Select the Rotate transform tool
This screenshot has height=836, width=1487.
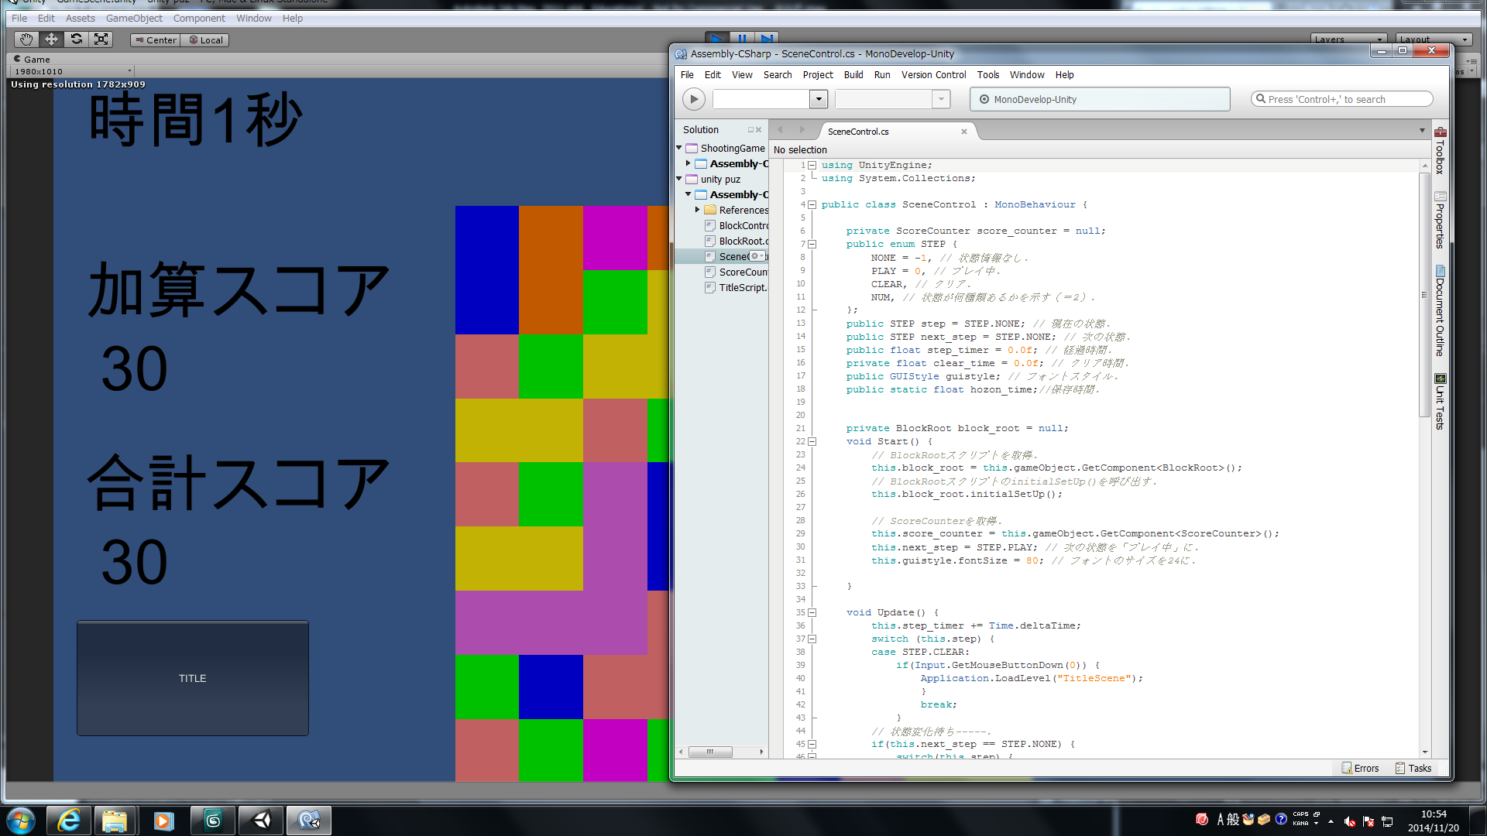pyautogui.click(x=76, y=39)
